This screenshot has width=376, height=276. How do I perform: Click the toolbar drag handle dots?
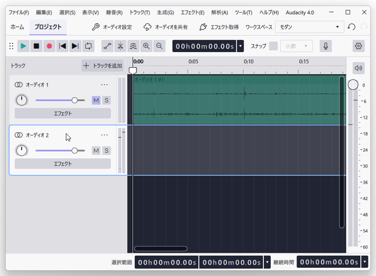11,46
